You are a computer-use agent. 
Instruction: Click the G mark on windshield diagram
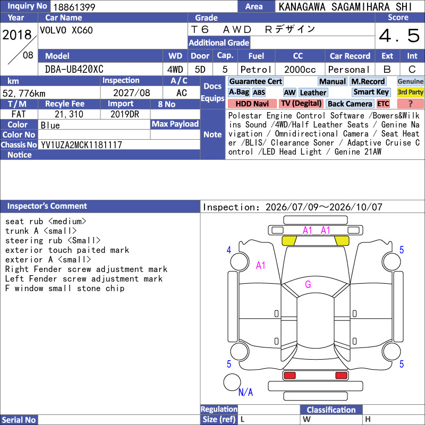308,285
